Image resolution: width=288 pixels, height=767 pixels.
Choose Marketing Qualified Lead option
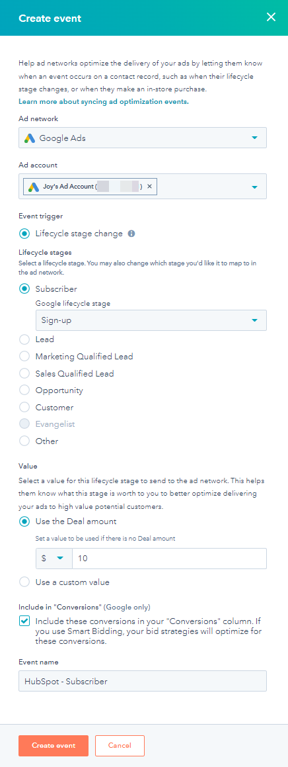(x=24, y=357)
